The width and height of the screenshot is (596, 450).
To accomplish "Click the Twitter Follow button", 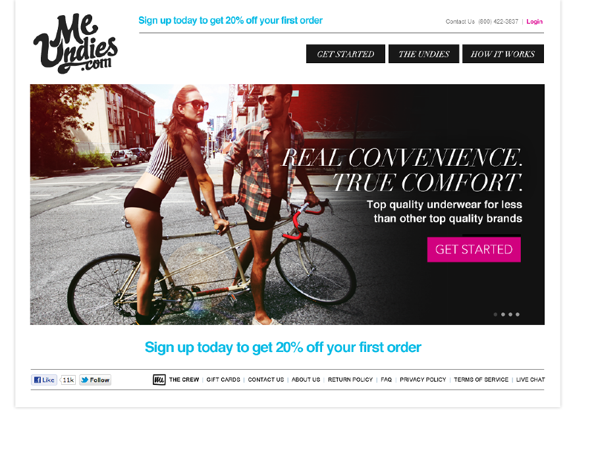I will [x=95, y=380].
